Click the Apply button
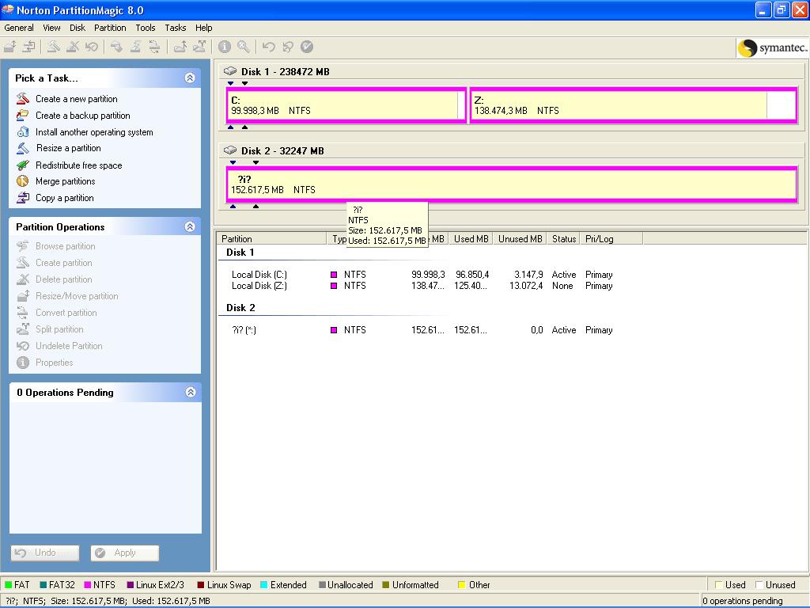This screenshot has width=810, height=608. [x=124, y=553]
